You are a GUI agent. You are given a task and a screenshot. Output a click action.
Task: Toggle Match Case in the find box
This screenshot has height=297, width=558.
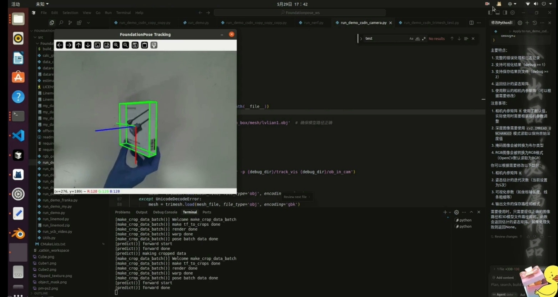coord(411,39)
